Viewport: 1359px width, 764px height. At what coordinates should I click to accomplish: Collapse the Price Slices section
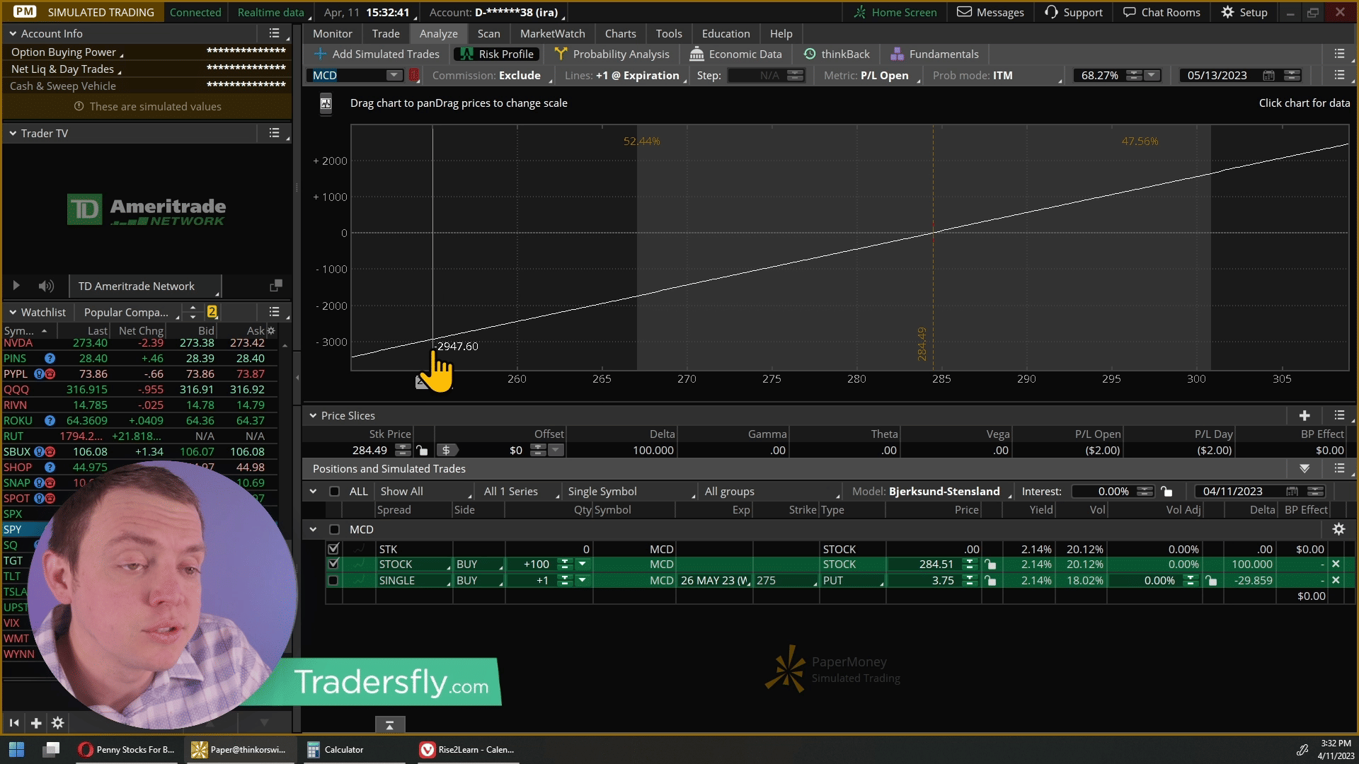(313, 415)
